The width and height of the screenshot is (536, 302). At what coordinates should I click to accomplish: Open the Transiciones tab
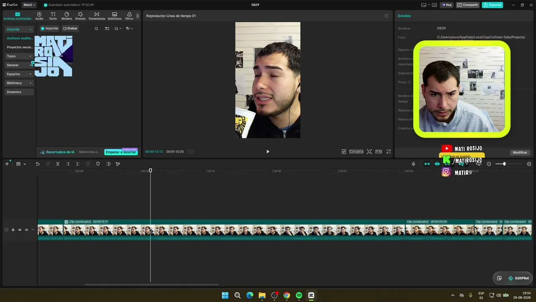click(97, 16)
